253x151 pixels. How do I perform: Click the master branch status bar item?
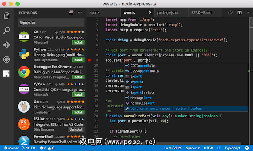click(x=11, y=148)
